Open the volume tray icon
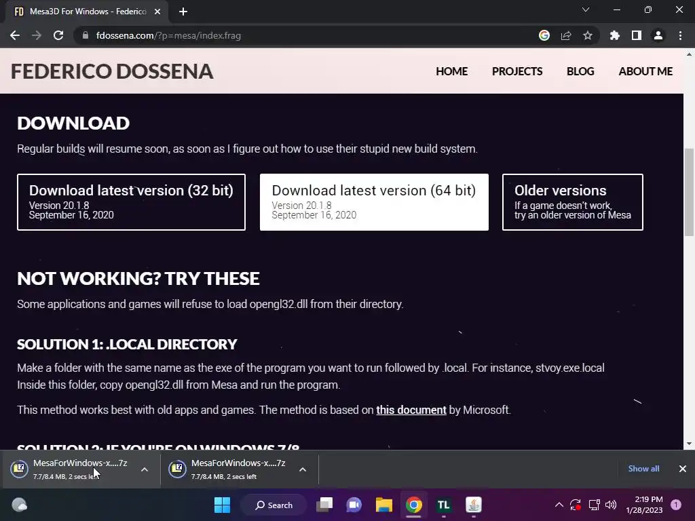Image resolution: width=695 pixels, height=521 pixels. coord(611,505)
